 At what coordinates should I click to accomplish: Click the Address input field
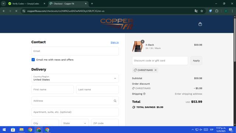point(75,101)
